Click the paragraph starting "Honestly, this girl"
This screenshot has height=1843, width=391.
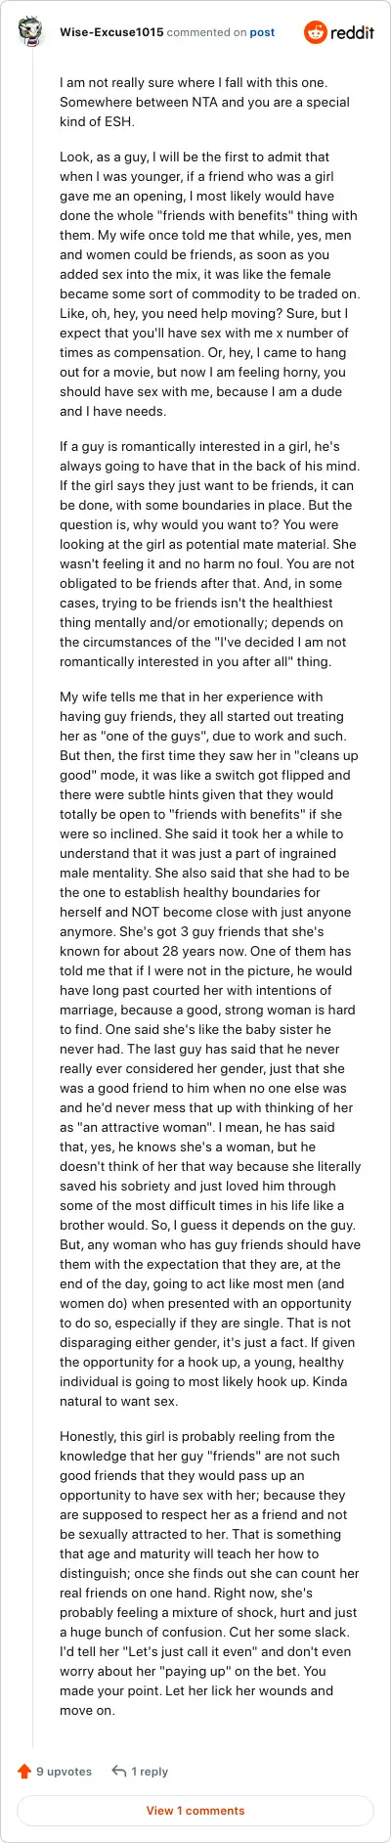pos(210,1573)
